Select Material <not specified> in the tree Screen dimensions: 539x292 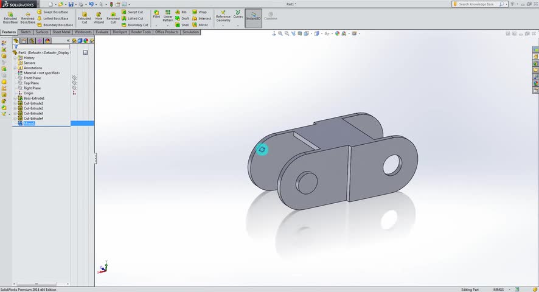pos(41,73)
